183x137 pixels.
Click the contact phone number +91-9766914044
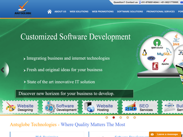tap(150, 2)
